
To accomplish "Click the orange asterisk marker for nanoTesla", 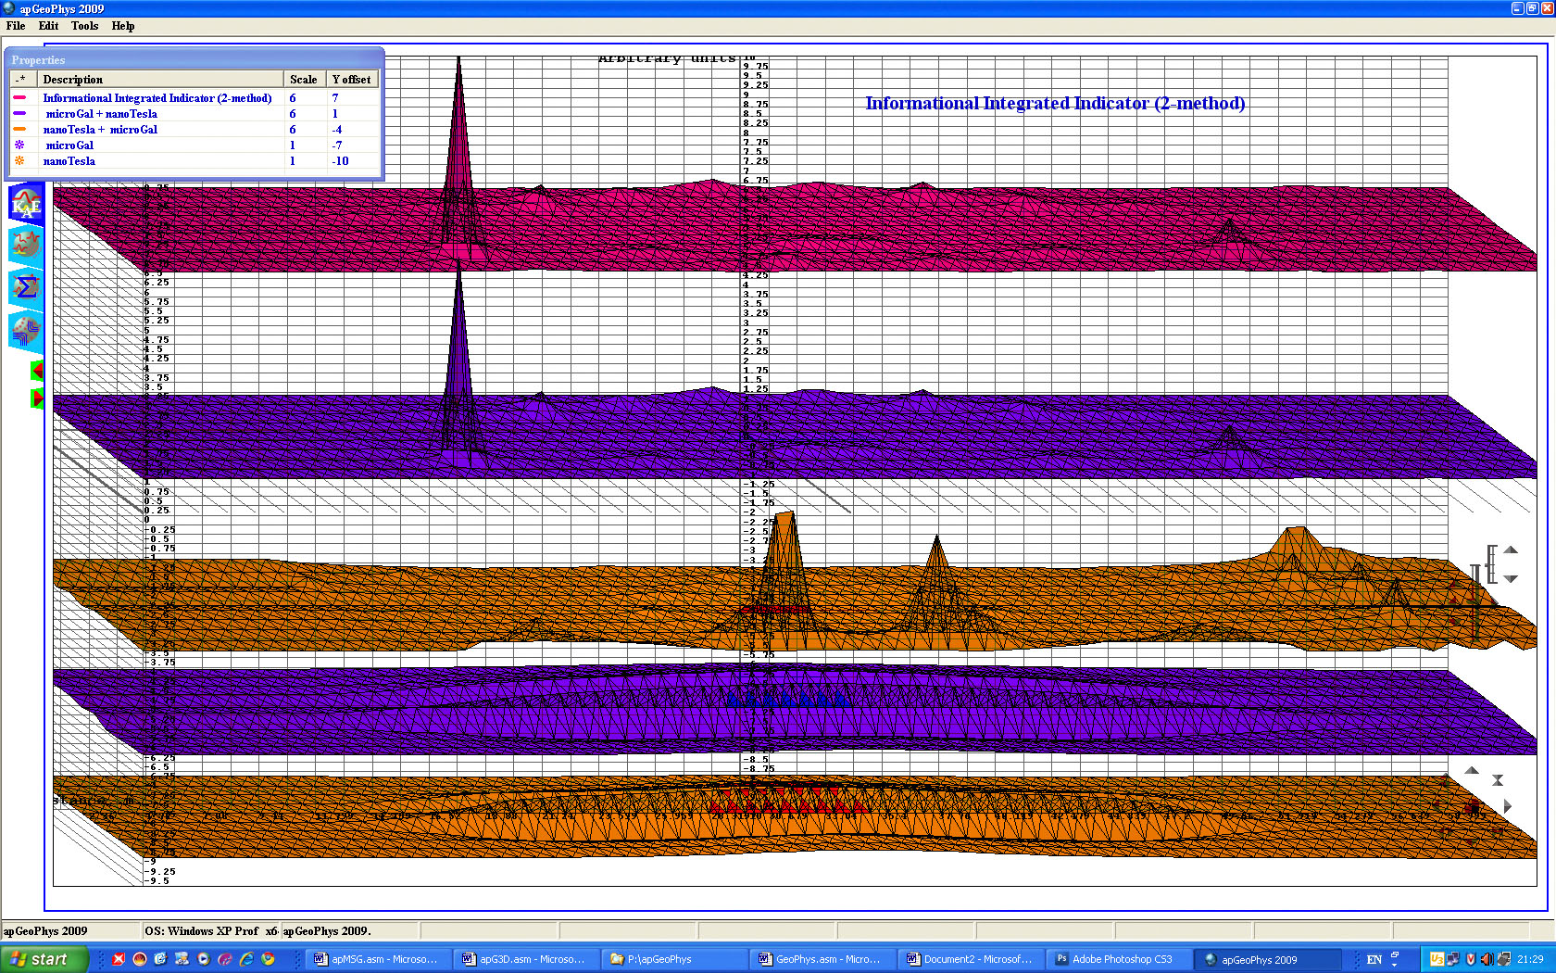I will [x=19, y=160].
